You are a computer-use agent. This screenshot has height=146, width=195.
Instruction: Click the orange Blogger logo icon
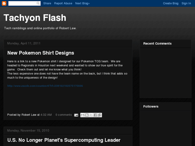tap(4, 3)
